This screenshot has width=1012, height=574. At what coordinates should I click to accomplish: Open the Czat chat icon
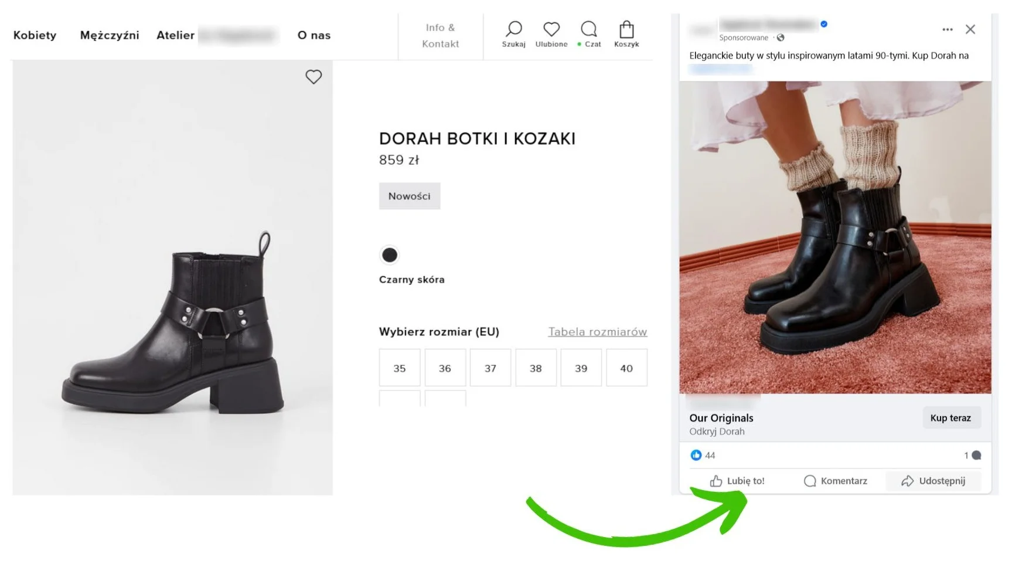coord(589,34)
